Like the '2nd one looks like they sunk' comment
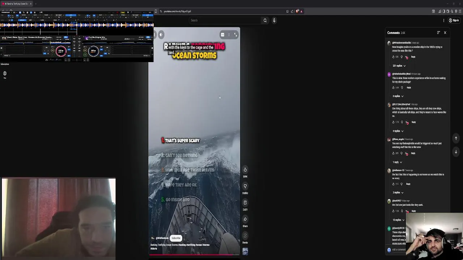Image resolution: width=463 pixels, height=260 pixels. tap(394, 211)
